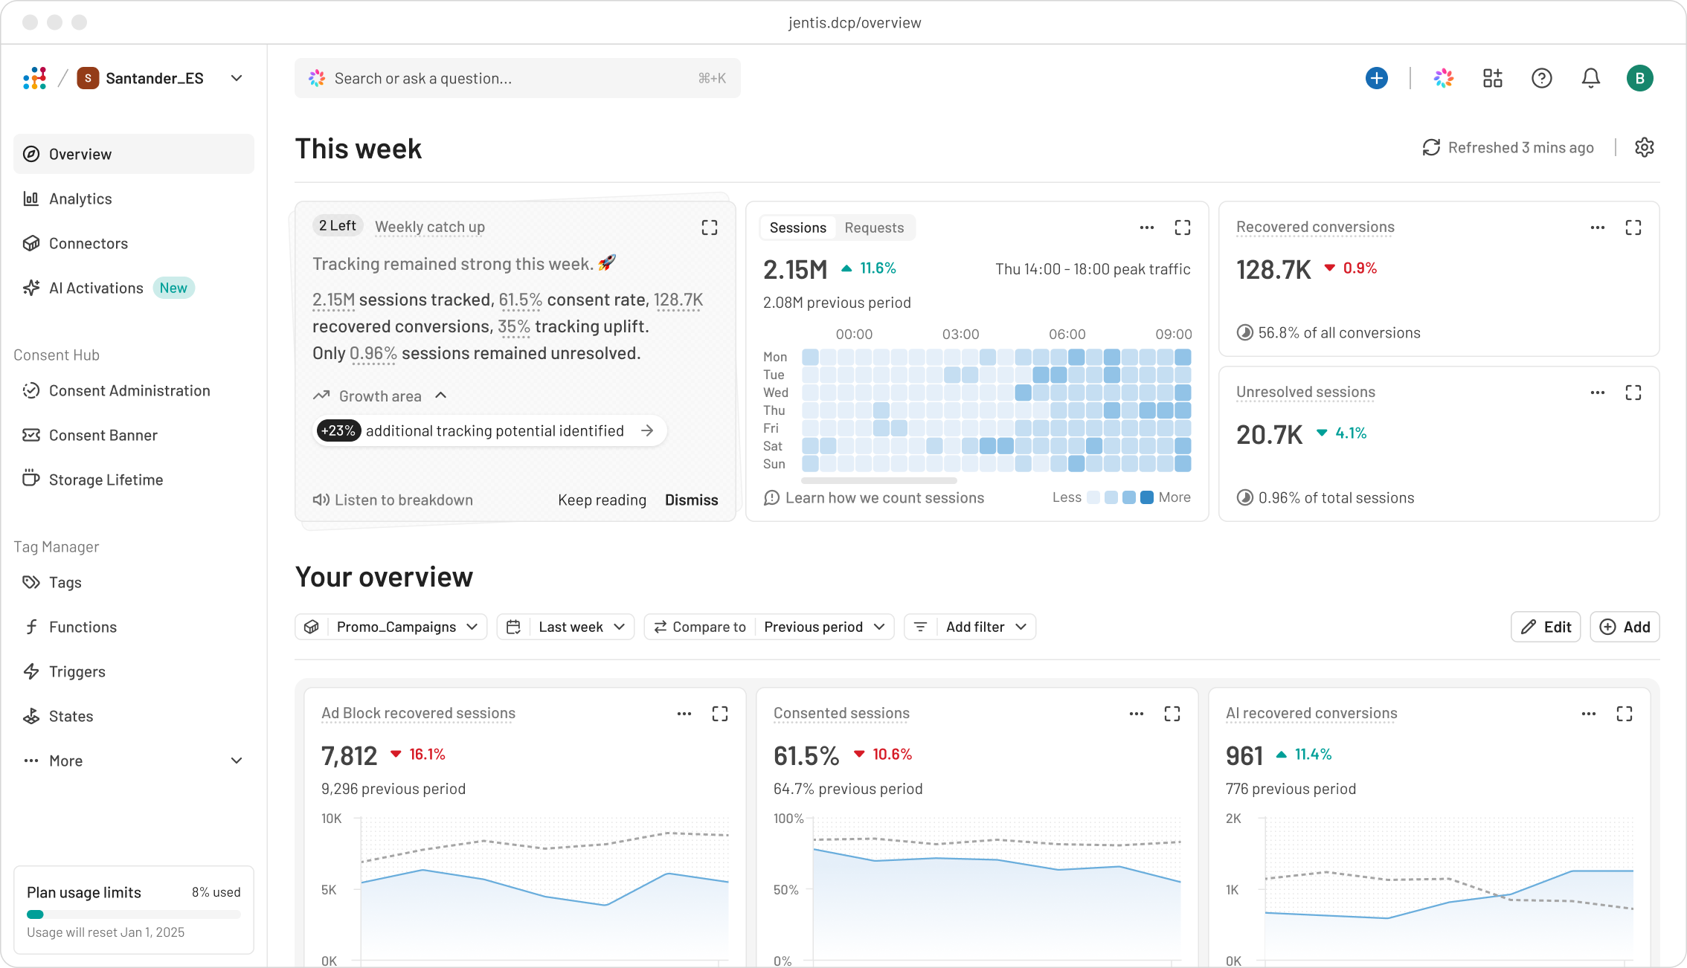The width and height of the screenshot is (1687, 968).
Task: Click the heatmap horizontal scrollbar
Action: click(879, 480)
